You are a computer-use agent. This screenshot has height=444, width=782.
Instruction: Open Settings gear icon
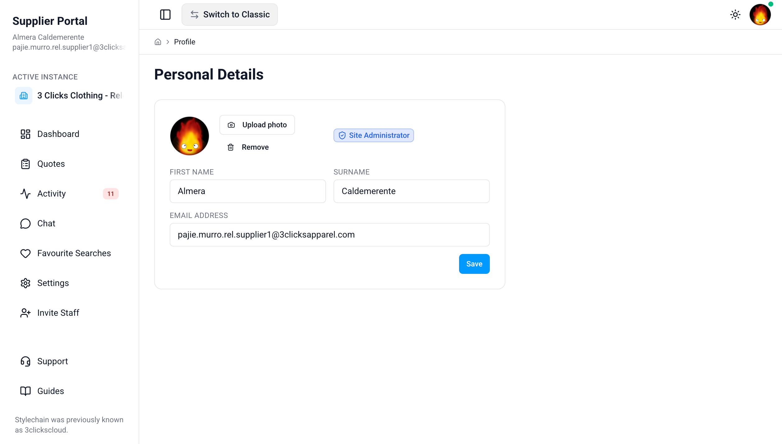[25, 283]
